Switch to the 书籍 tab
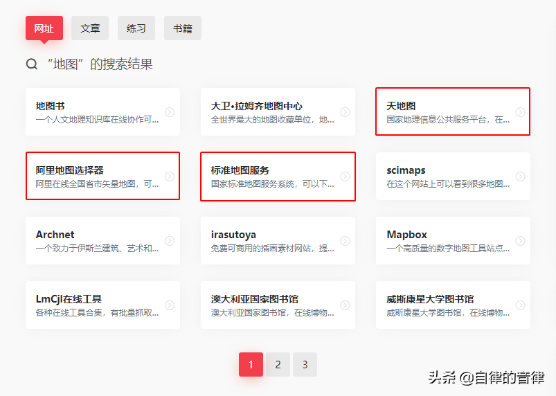 point(183,28)
